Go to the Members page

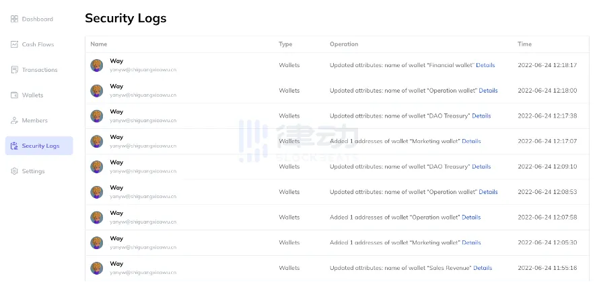[x=35, y=121]
